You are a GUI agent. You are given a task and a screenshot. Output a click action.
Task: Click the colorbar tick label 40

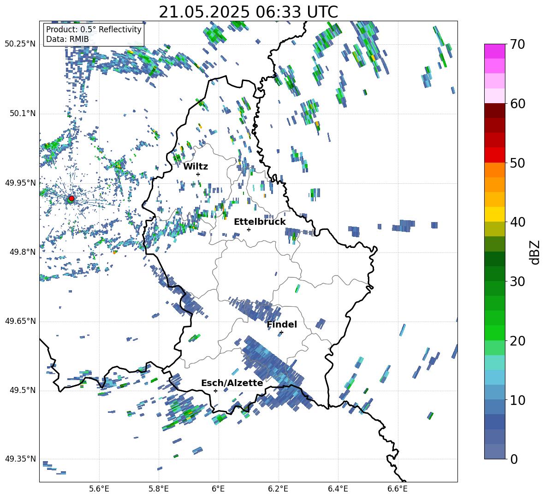(517, 222)
